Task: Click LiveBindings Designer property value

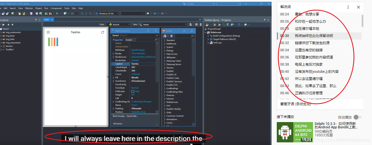Action: 141,102
